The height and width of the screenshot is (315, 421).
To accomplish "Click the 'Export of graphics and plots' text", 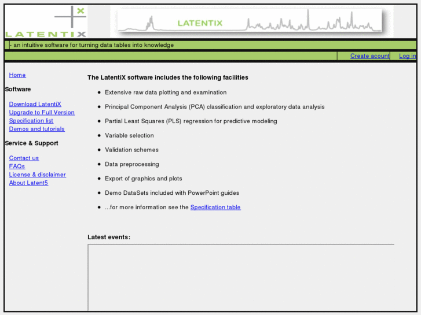I will tap(144, 179).
